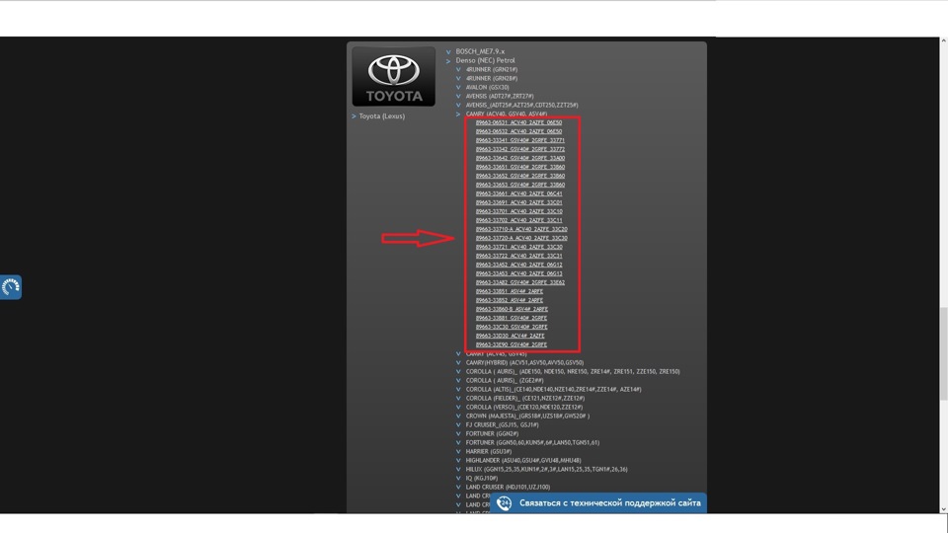Open link 89663-33642 GSV40# 2GRFE
Viewport: 948px width, 533px height.
[x=520, y=158]
